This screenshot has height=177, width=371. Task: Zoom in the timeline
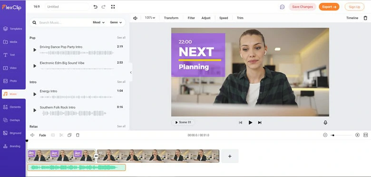coord(357,135)
